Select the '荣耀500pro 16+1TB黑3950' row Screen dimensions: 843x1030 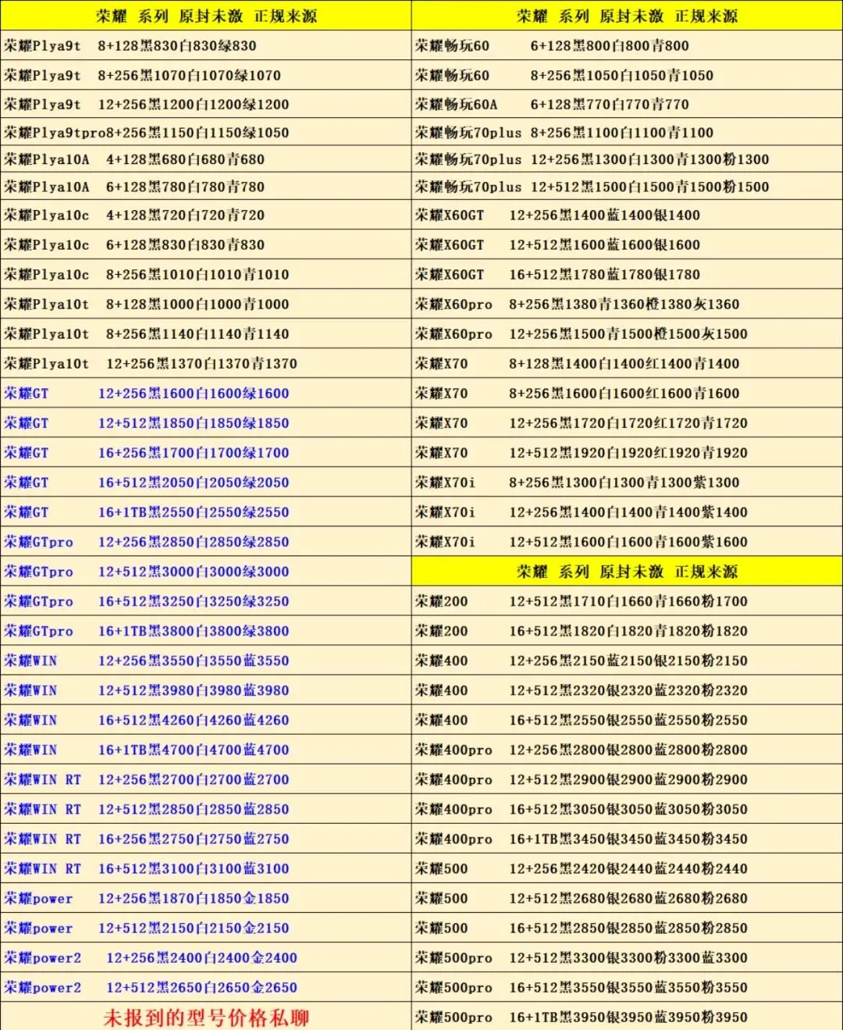[627, 1018]
